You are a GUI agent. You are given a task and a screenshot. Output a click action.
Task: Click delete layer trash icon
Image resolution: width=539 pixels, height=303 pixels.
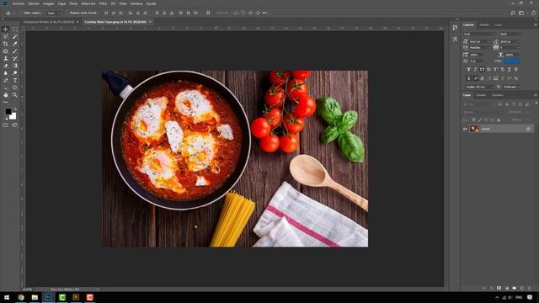(530, 288)
